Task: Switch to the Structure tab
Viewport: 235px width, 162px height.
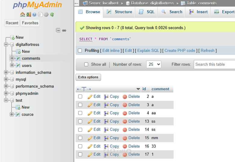Action: pos(119,12)
